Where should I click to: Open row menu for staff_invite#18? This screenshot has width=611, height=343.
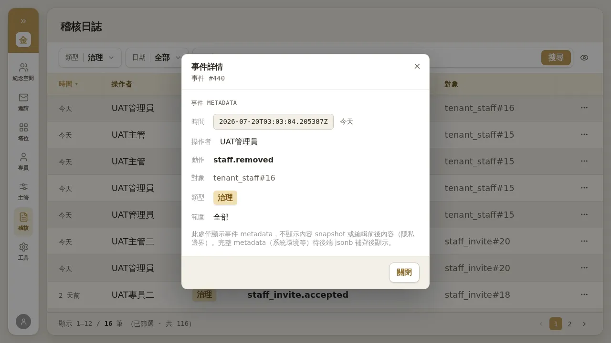coord(584,294)
